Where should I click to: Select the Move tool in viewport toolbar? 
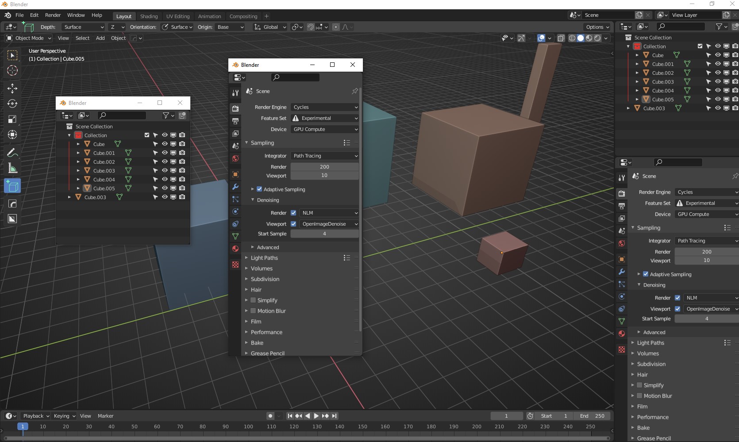coord(12,88)
